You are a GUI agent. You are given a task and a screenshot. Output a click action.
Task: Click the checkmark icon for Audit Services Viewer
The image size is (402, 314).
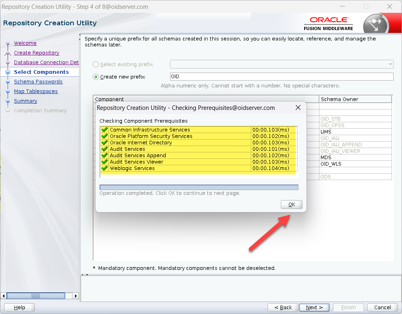coord(104,162)
